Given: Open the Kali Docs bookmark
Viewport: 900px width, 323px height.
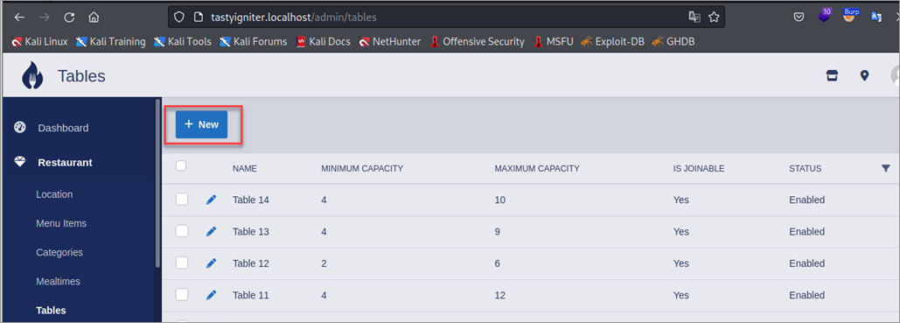Looking at the screenshot, I should [323, 41].
